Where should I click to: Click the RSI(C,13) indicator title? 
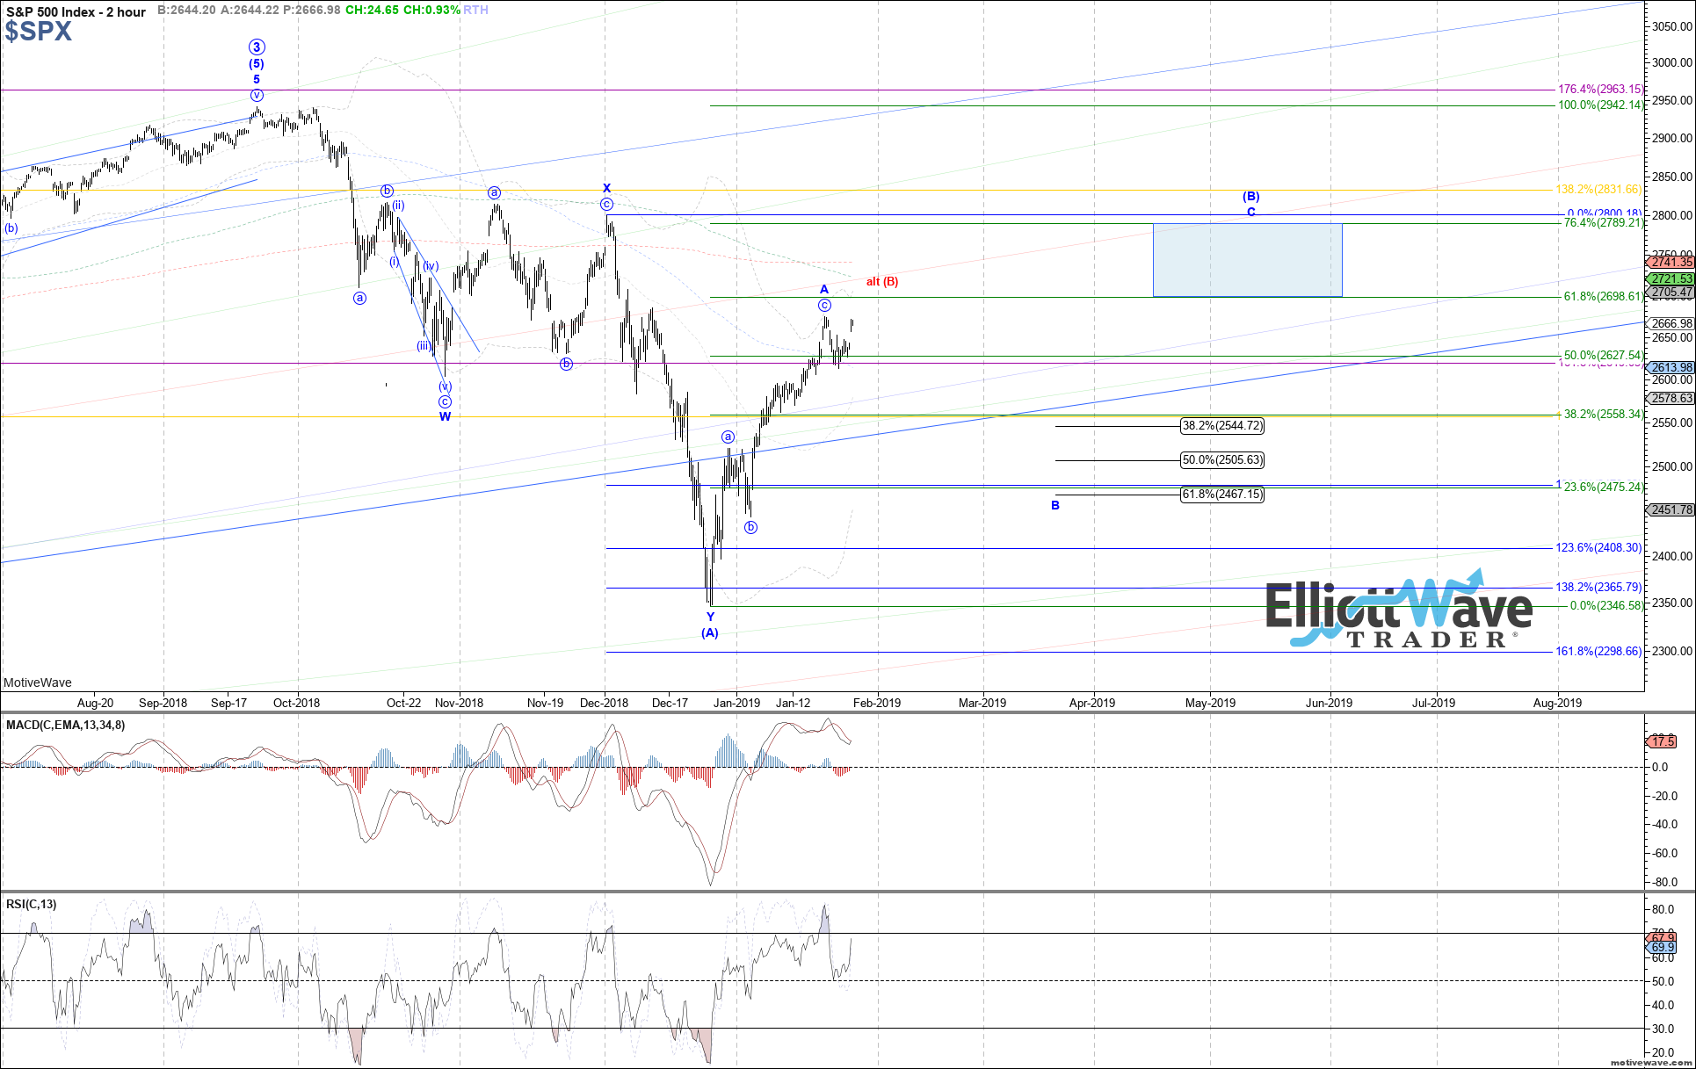[31, 904]
